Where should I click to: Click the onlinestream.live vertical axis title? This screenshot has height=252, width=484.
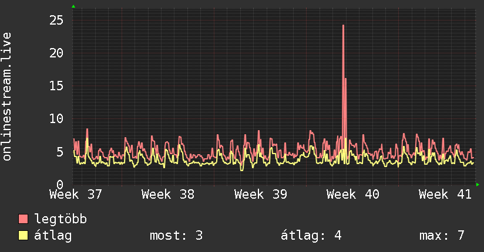[x=6, y=97]
